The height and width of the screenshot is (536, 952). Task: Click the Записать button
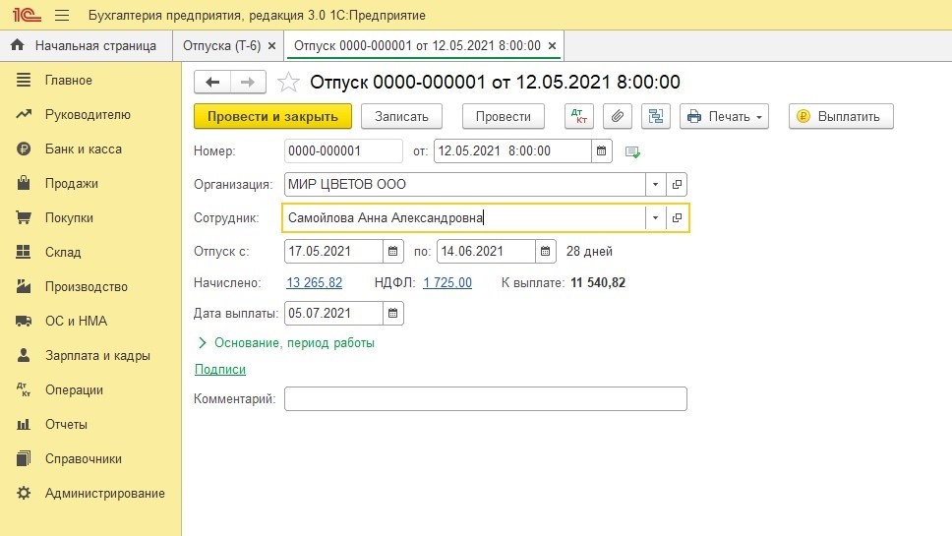coord(401,117)
